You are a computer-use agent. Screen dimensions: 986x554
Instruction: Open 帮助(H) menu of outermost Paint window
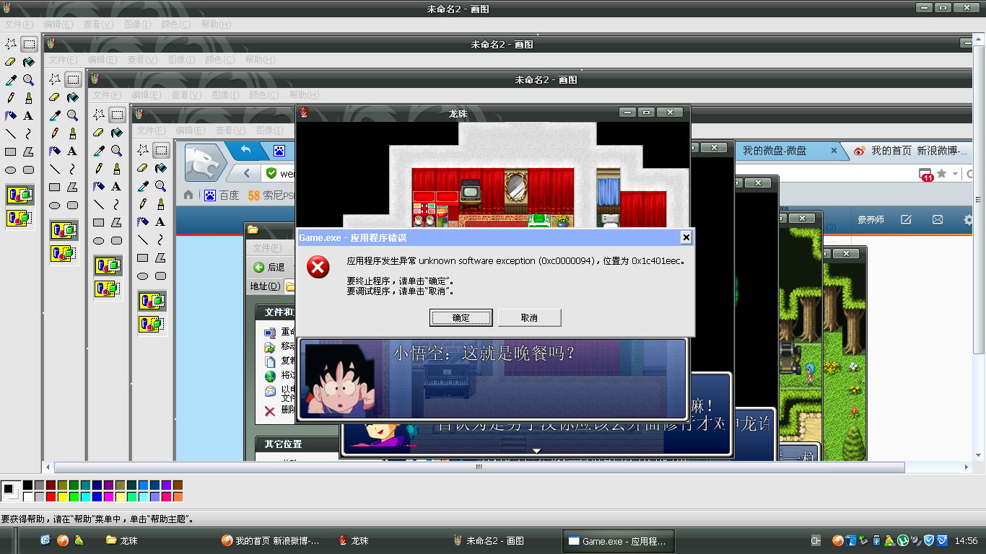click(215, 25)
